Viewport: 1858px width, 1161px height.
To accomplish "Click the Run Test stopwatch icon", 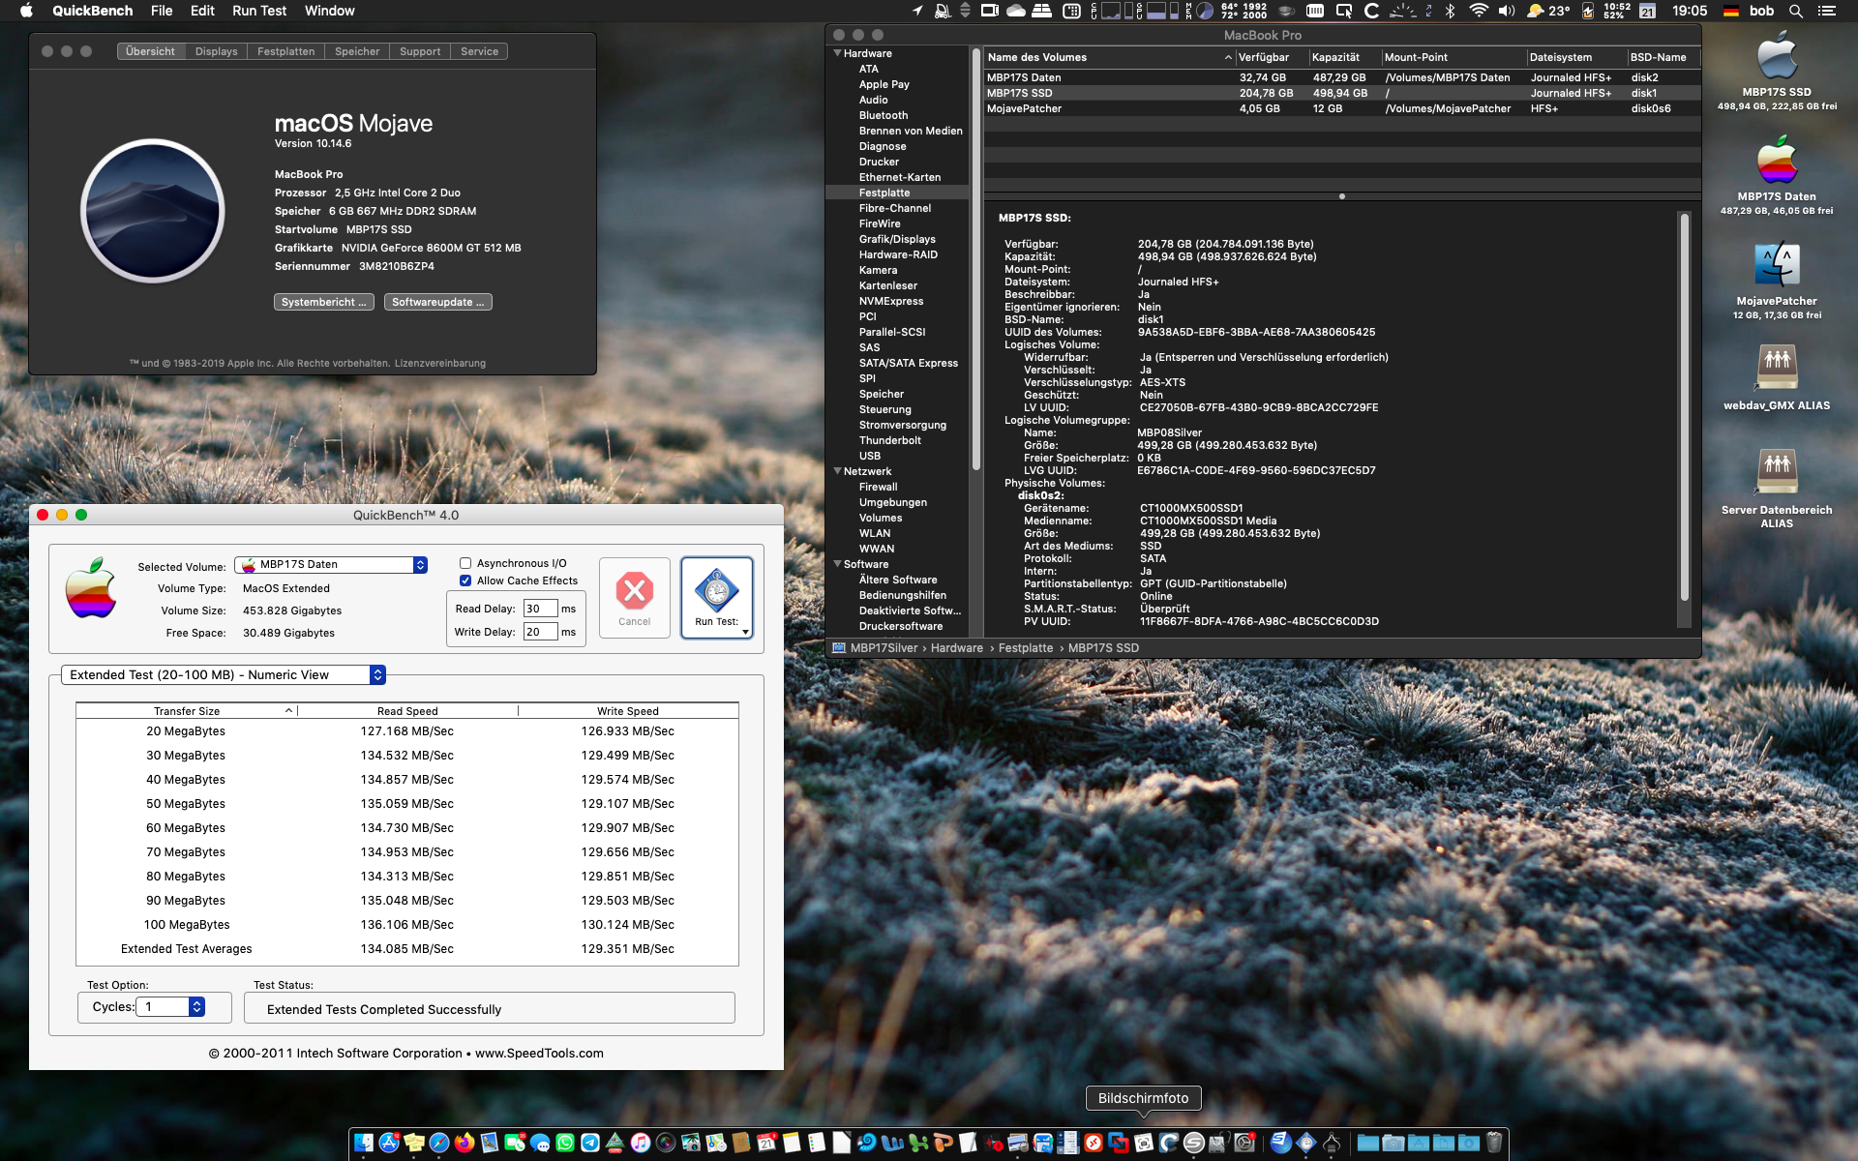I will [716, 590].
